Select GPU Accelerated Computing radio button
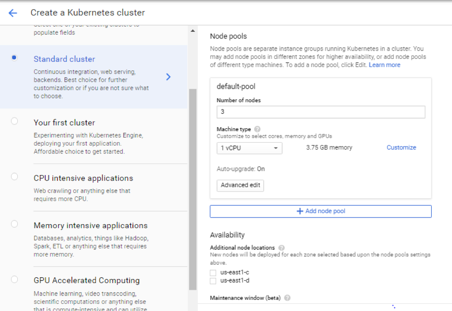Screen dimensions: 452x311 (x=14, y=279)
